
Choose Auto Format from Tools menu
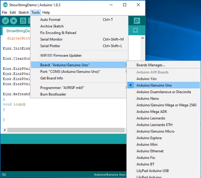tap(79, 20)
